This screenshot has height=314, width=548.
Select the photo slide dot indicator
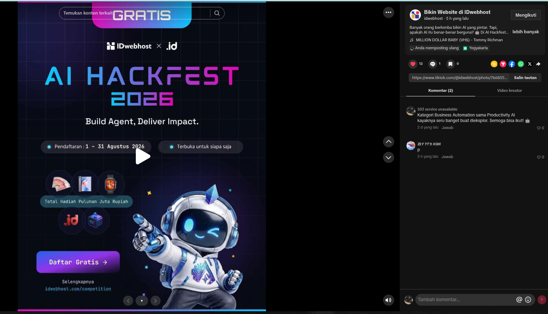142,301
